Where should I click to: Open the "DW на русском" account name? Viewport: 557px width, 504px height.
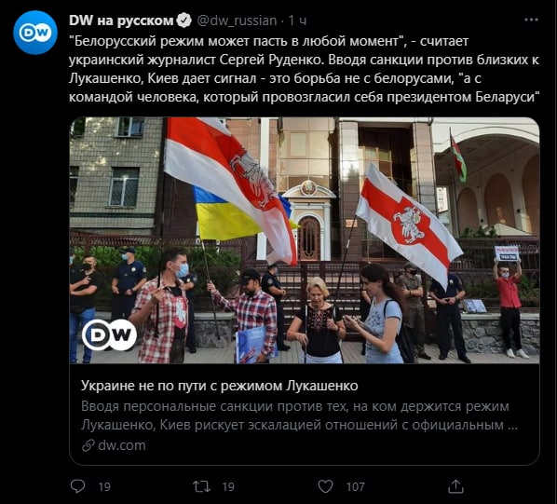[121, 20]
